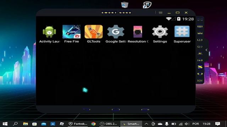227x127 pixels.
Task: Collapse the sidebar with the arrow chevron
Action: (206, 50)
